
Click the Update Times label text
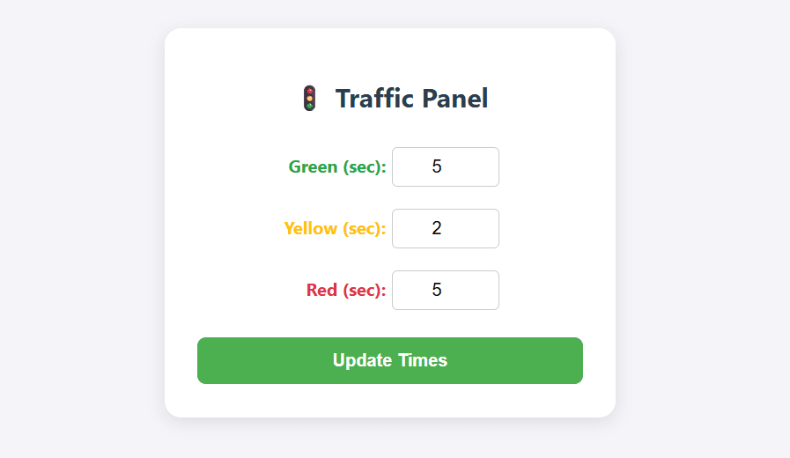389,361
